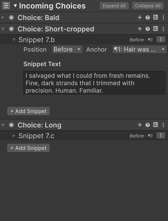The image size is (168, 221).
Task: Click the Expand All button
Action: click(114, 6)
